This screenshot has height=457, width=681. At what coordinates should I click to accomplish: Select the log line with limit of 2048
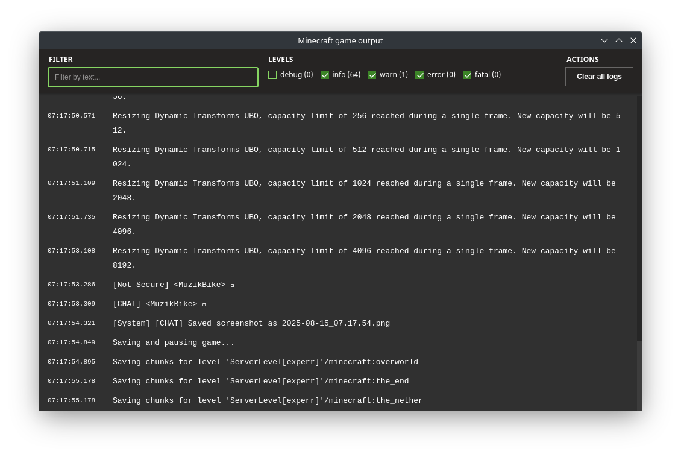pos(364,224)
